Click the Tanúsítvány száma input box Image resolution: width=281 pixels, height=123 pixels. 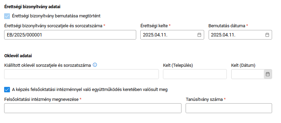(229, 108)
